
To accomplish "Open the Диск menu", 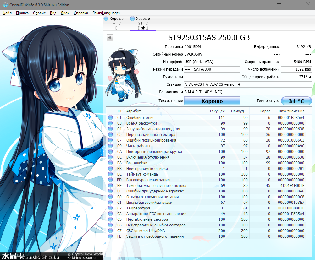I will click(65, 13).
